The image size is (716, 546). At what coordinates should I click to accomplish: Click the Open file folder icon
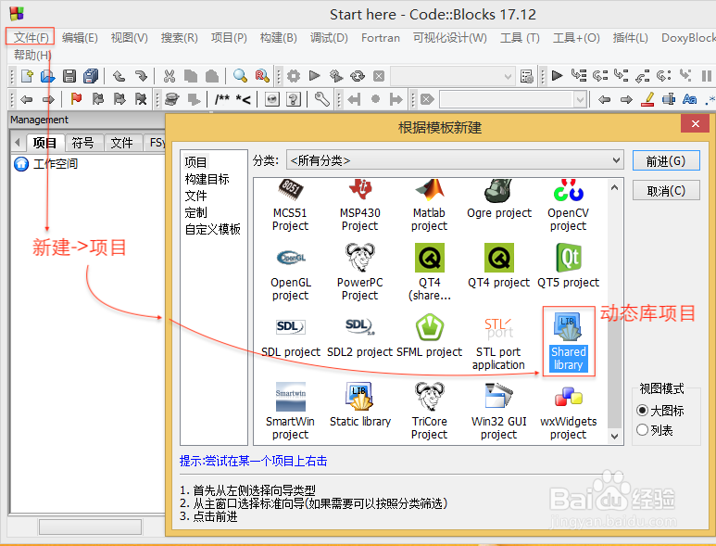[47, 76]
